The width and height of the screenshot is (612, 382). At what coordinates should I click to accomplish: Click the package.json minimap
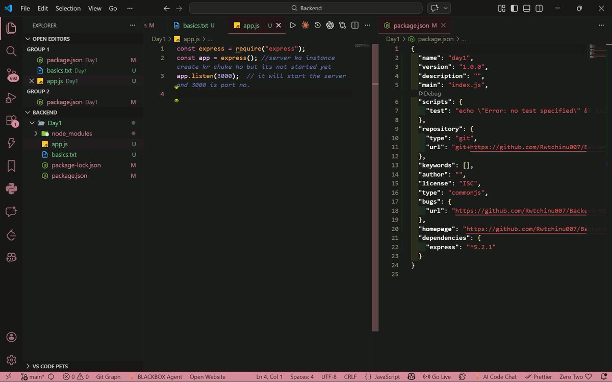click(x=597, y=51)
